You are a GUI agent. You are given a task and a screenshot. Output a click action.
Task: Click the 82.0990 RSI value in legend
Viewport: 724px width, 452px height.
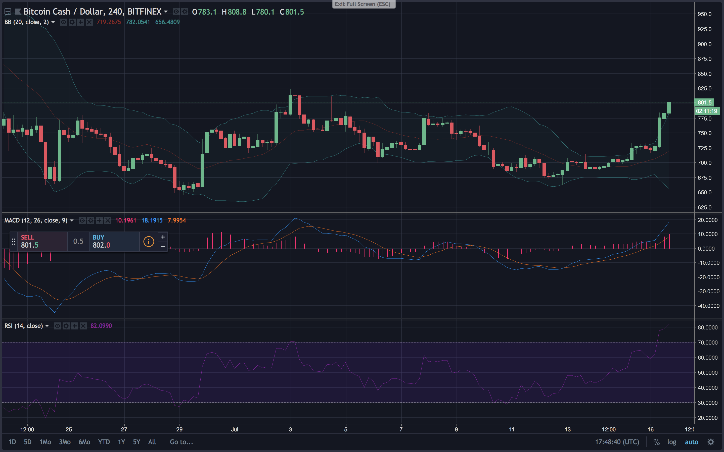tap(101, 326)
